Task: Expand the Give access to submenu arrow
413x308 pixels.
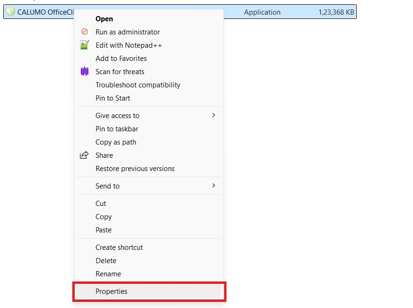Action: [213, 115]
